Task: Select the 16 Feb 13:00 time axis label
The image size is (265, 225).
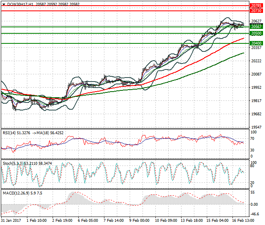Action: click(243, 221)
